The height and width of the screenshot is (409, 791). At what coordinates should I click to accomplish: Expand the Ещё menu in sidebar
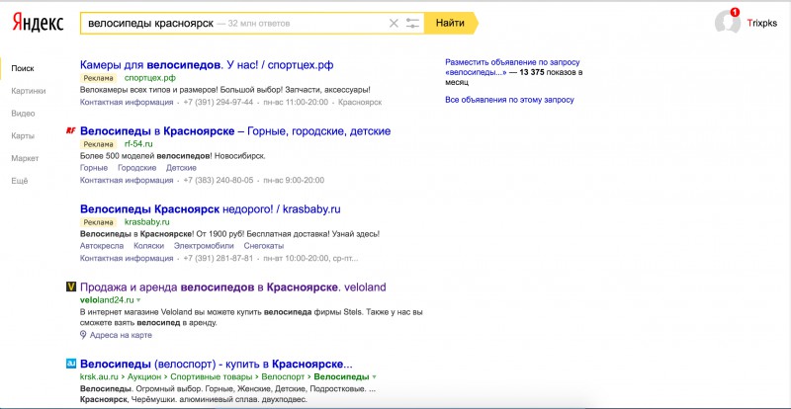click(x=20, y=181)
